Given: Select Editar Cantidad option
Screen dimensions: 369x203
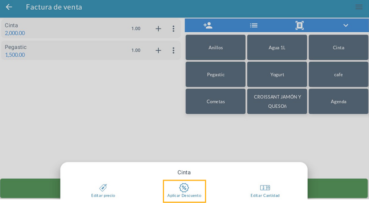Looking at the screenshot, I should 265,191.
